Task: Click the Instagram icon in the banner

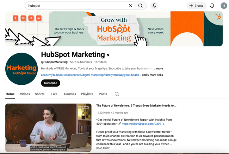Action: tap(23, 18)
